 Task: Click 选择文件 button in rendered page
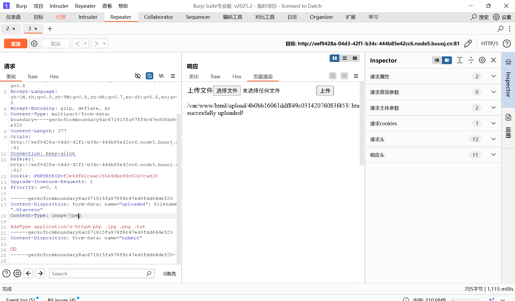227,91
